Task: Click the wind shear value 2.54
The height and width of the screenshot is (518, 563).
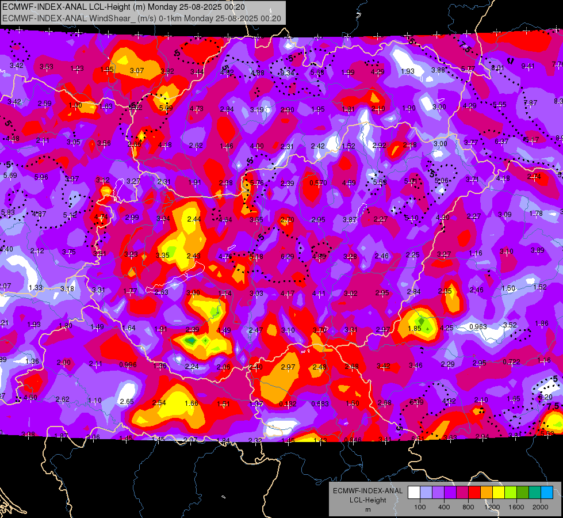Action: [159, 403]
